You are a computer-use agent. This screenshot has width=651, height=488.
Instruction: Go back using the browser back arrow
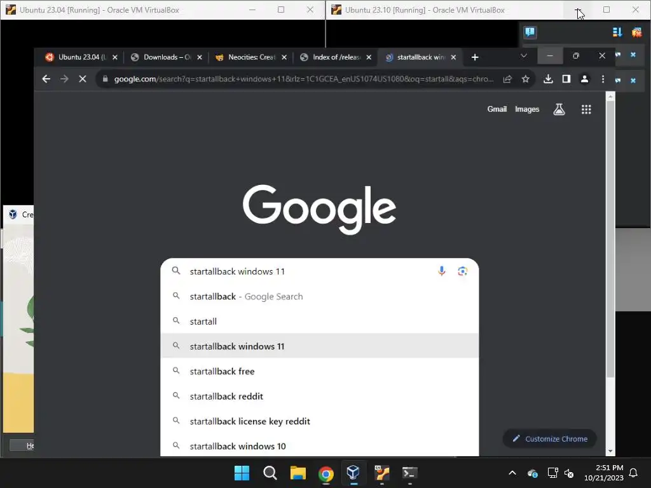46,79
